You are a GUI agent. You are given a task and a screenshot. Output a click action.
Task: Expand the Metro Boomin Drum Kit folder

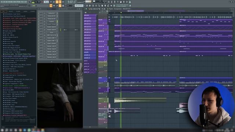(x=11, y=37)
